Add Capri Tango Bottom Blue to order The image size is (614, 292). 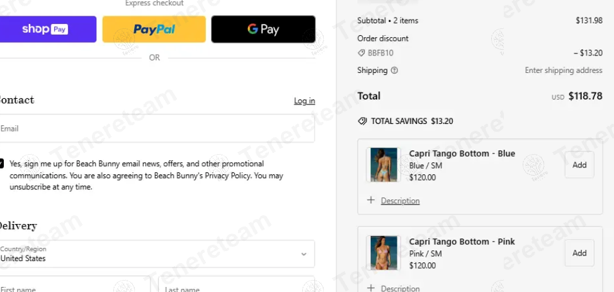tap(579, 165)
